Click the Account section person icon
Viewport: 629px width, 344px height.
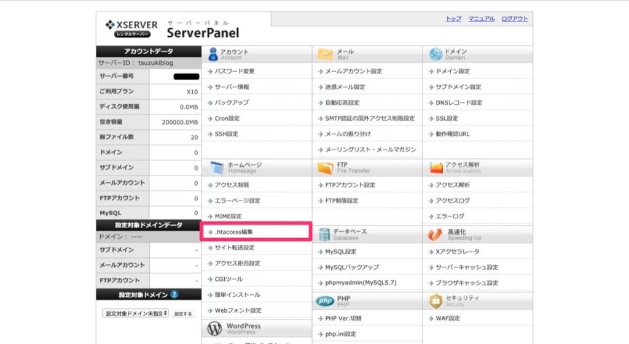coord(213,54)
